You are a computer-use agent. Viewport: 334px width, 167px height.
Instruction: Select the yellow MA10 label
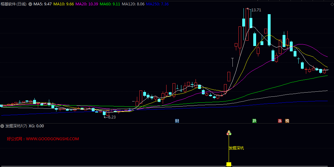(64, 4)
